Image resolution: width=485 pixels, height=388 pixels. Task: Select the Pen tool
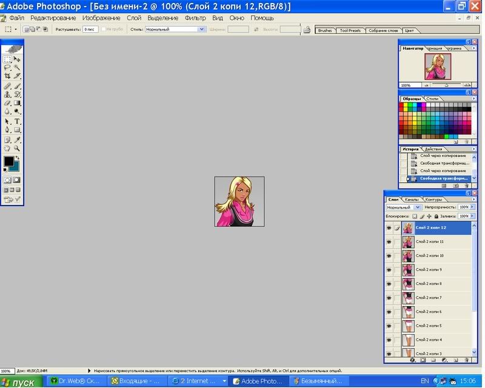tap(7, 130)
